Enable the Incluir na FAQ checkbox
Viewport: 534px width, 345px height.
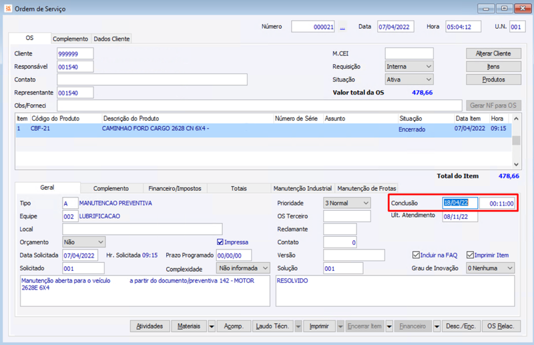point(416,255)
